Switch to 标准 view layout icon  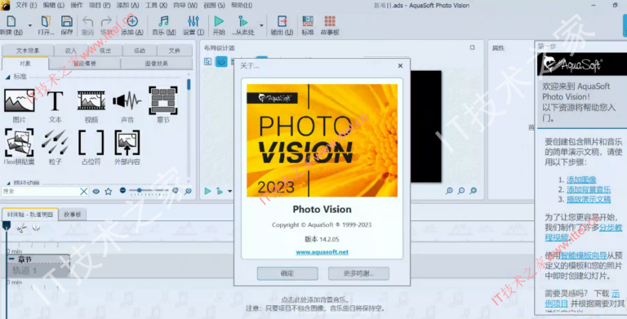pyautogui.click(x=308, y=21)
